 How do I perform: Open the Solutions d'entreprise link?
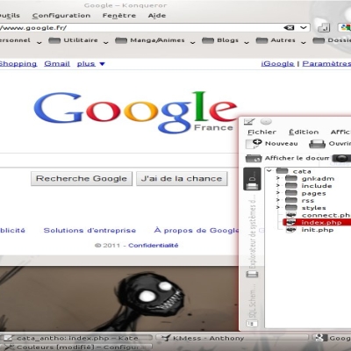[90, 231]
